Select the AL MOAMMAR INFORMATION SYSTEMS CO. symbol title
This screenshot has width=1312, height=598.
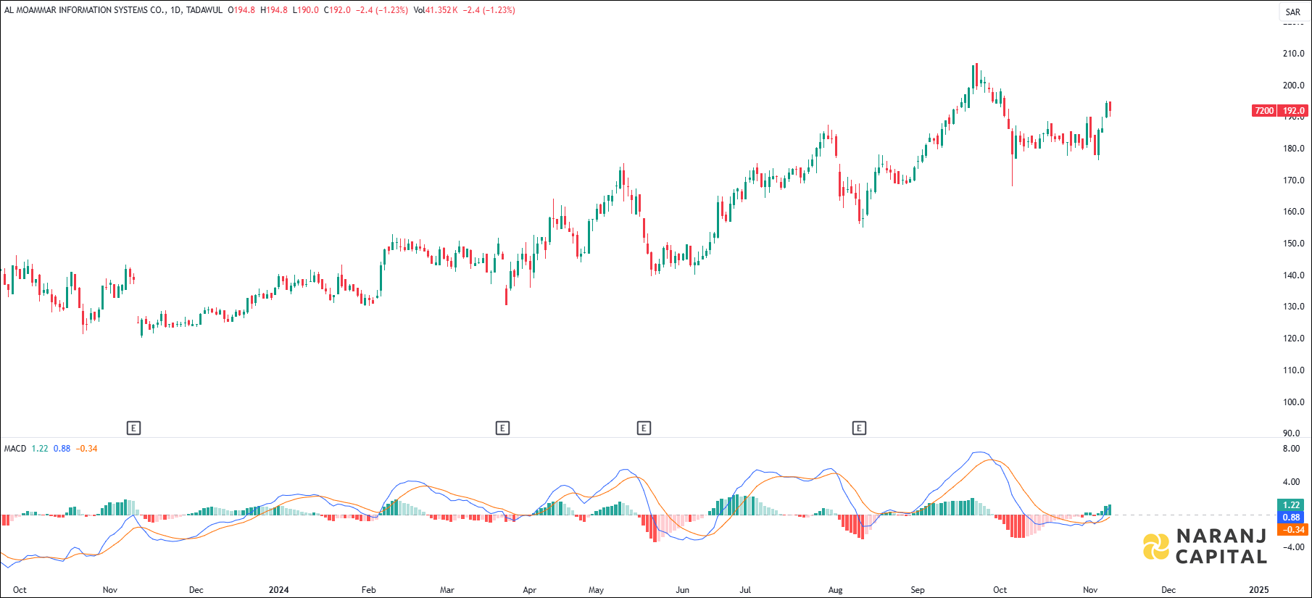click(86, 10)
